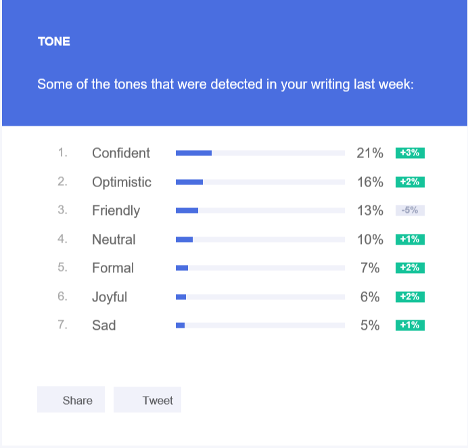Screen dimensions: 468x448
Task: Click the Confident progress bar
Action: click(x=260, y=153)
